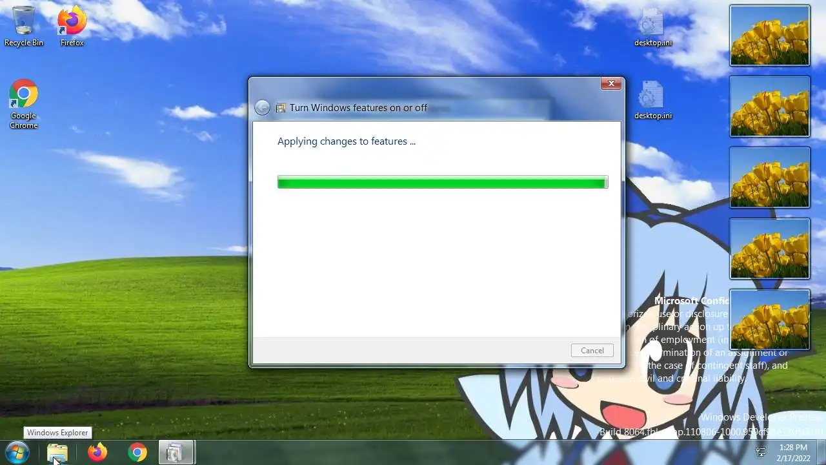This screenshot has height=465, width=826.
Task: Click the 'Applying changes to features' text
Action: [347, 141]
